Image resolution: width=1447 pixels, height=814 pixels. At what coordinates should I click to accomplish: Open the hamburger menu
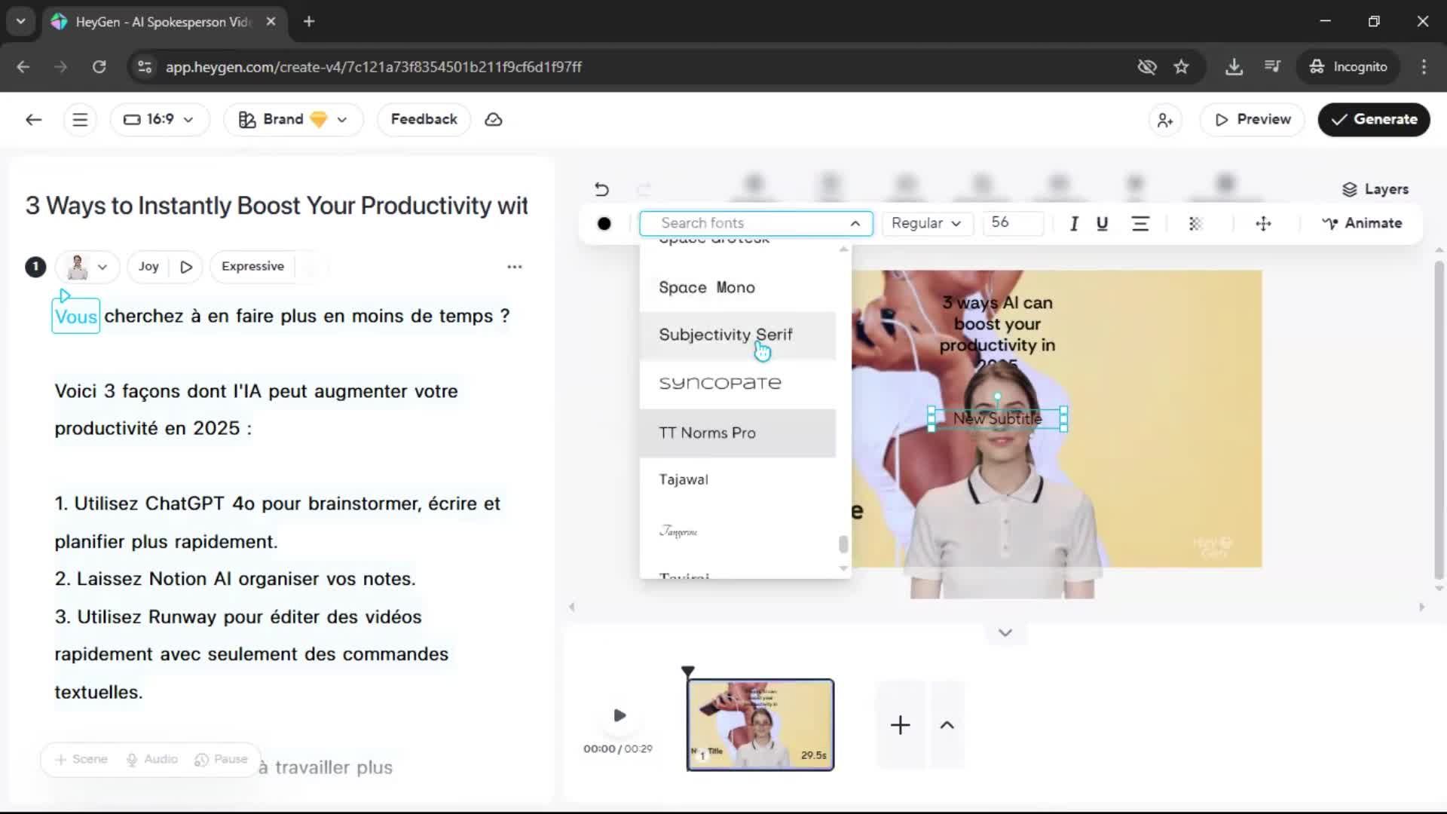tap(80, 120)
